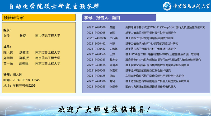This screenshot has width=211, height=116.
Task: Select committee member 曹一涵
Action: click(x=8, y=63)
